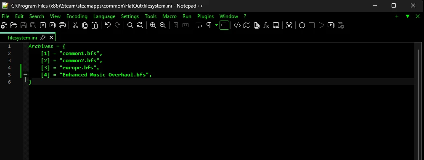
Task: Close the document with the green X
Action: pyautogui.click(x=418, y=16)
